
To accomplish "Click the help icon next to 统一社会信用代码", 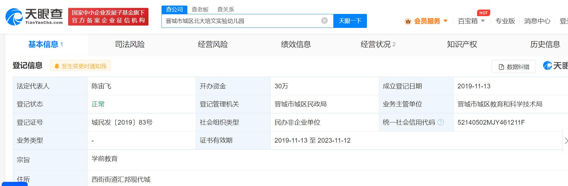I will tap(441, 122).
